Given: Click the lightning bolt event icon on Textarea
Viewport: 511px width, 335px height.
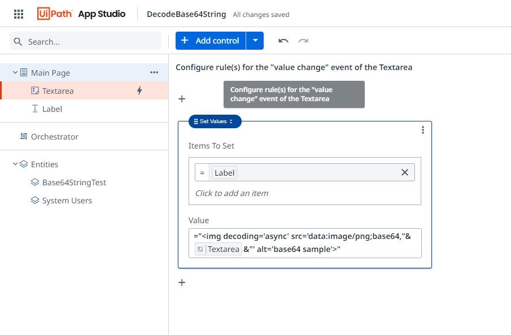Looking at the screenshot, I should pos(139,90).
